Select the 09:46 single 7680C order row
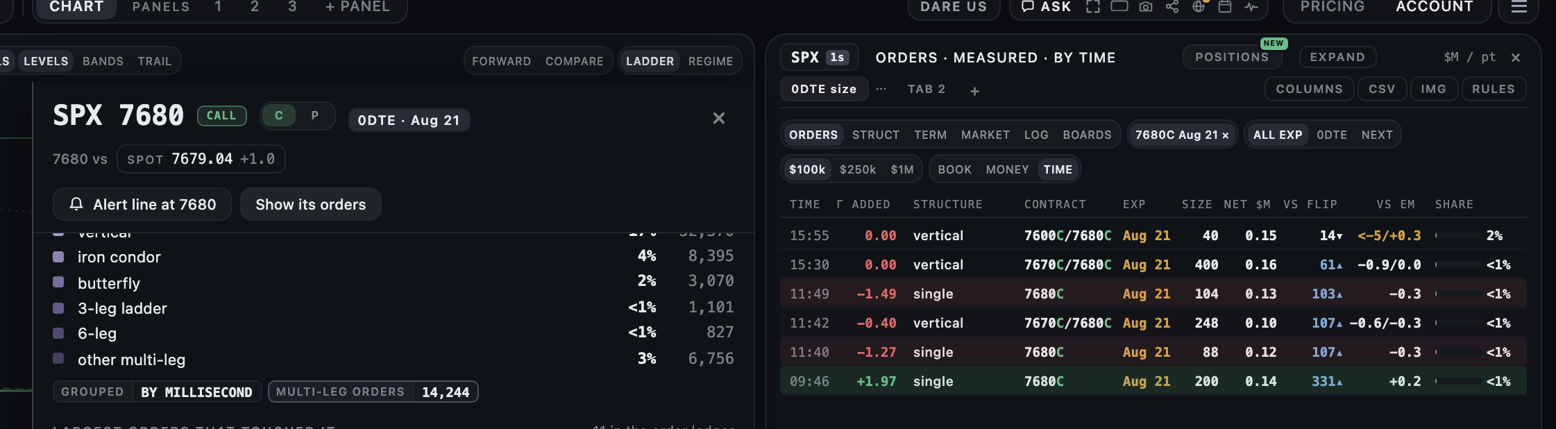The width and height of the screenshot is (1556, 429). [1153, 381]
